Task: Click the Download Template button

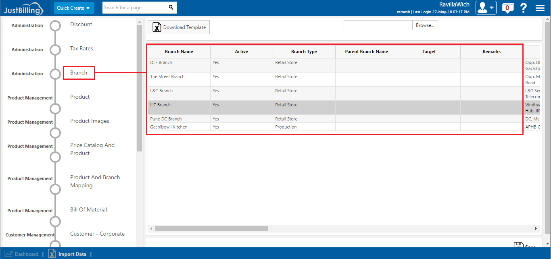Action: tap(179, 27)
